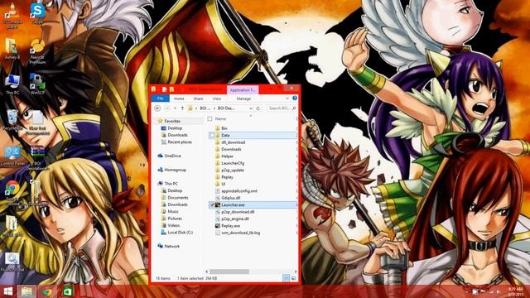Click breadcrumb chevron before first BOI entry
The height and width of the screenshot is (298, 530).
pos(196,108)
